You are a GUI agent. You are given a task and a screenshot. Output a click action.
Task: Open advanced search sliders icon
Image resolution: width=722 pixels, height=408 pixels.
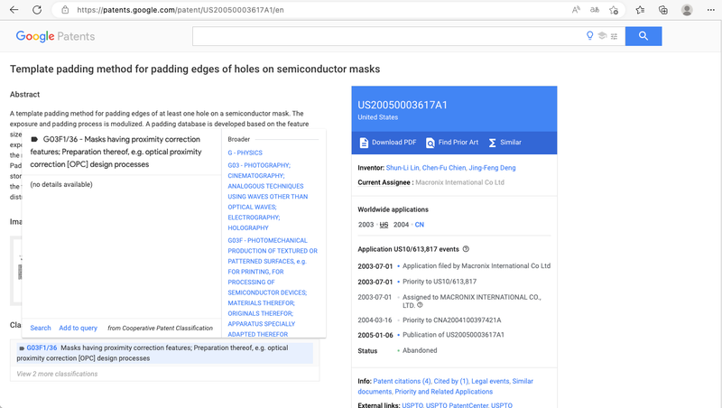(615, 36)
